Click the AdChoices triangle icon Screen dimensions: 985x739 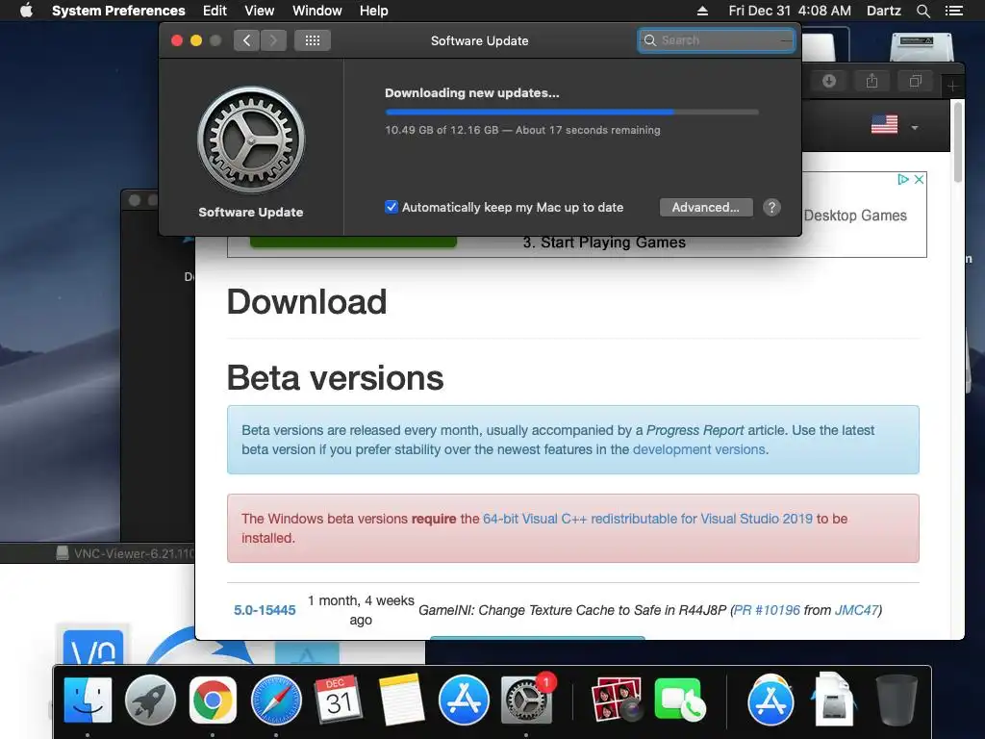tap(902, 180)
